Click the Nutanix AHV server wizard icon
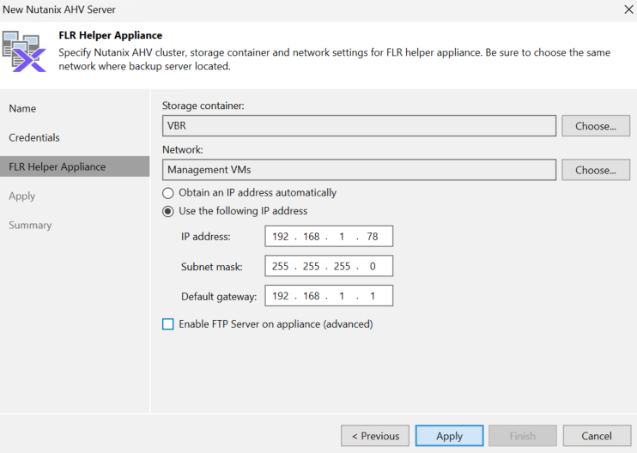The image size is (637, 453). tap(24, 51)
